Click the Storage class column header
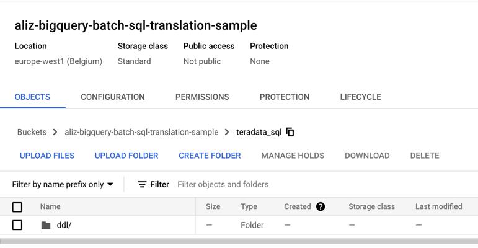 click(371, 206)
